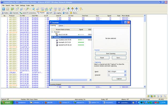The width and height of the screenshot is (168, 105).
Task: Sort packets by the Time column header
Action: point(97,16)
